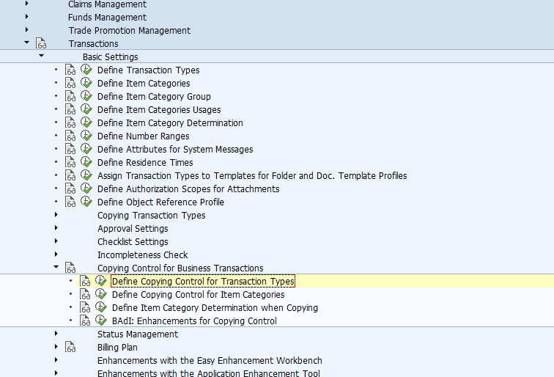Open documentation icon for Define Item Category Group
The height and width of the screenshot is (377, 554).
pyautogui.click(x=70, y=96)
